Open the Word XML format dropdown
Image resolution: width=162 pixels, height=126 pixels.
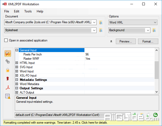pos(133,22)
